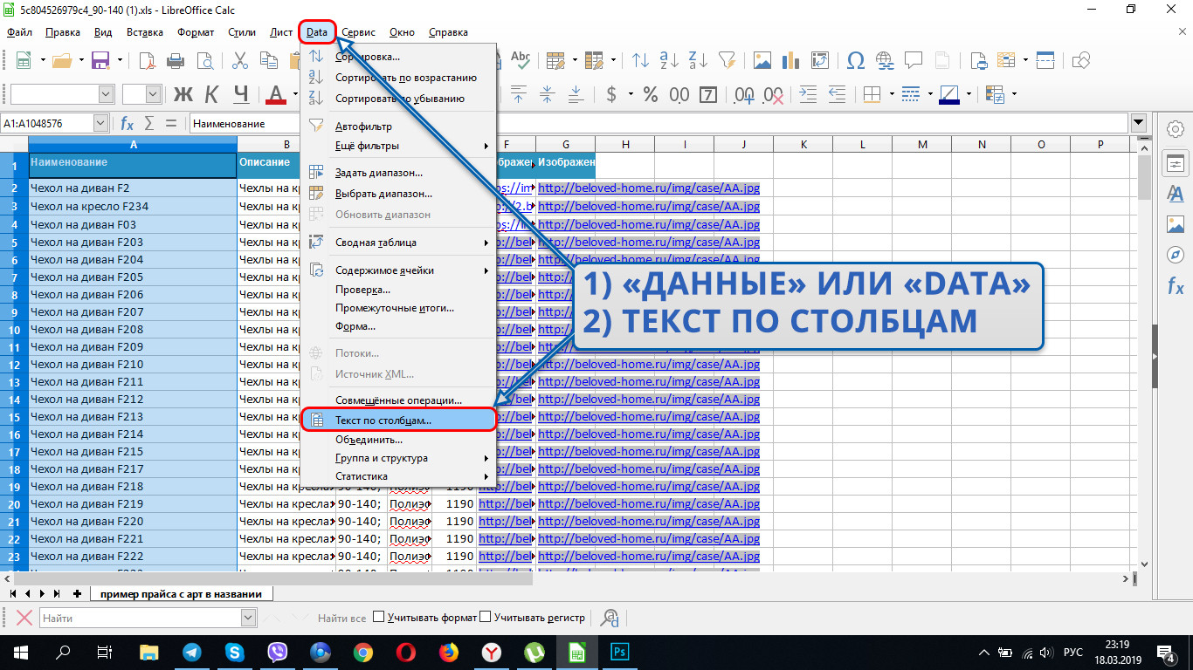Select Промежуточные итоги menu item

click(399, 308)
